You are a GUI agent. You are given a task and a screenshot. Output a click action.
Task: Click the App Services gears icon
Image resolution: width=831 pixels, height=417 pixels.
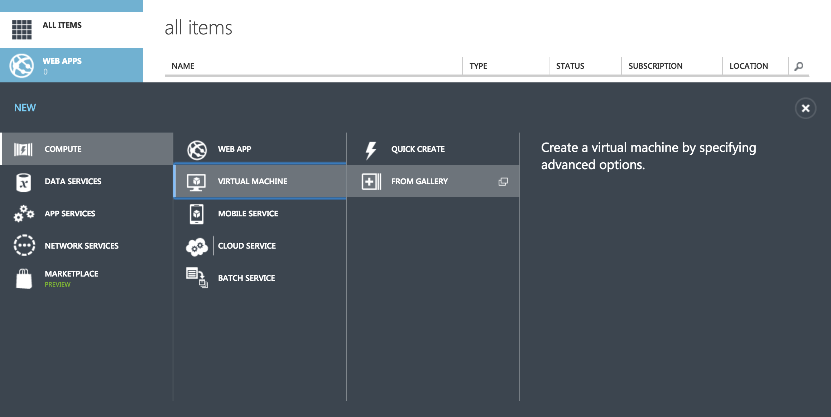(x=24, y=214)
